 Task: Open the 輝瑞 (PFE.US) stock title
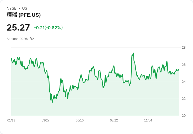click(x=24, y=15)
